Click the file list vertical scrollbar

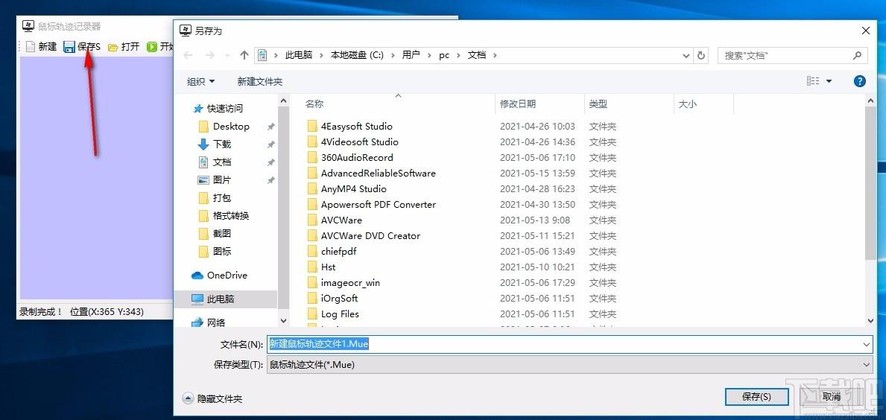click(871, 210)
